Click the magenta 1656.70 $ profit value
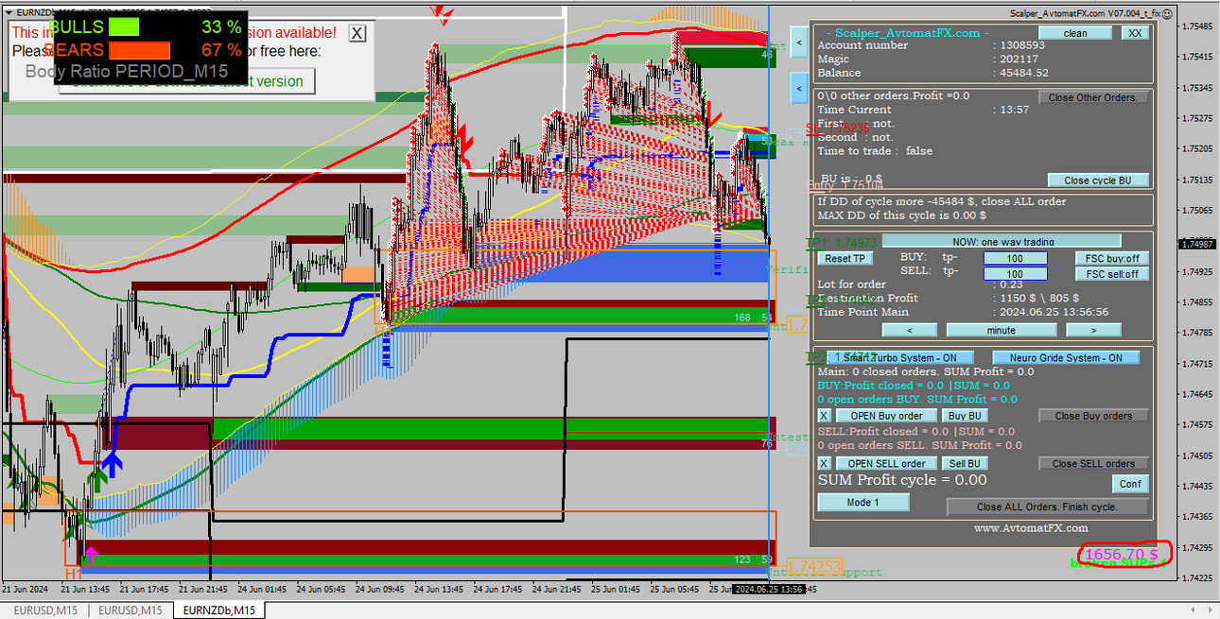The image size is (1220, 619). pos(1121,554)
